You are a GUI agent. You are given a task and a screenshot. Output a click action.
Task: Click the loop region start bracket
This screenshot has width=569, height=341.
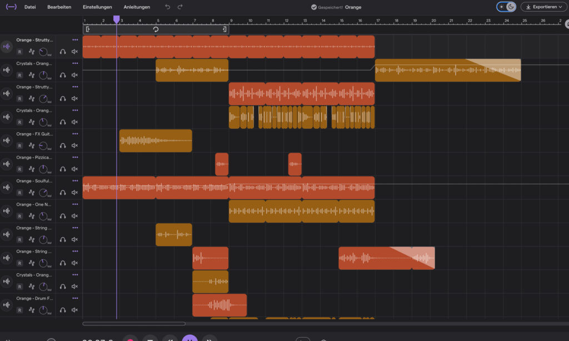coord(88,29)
